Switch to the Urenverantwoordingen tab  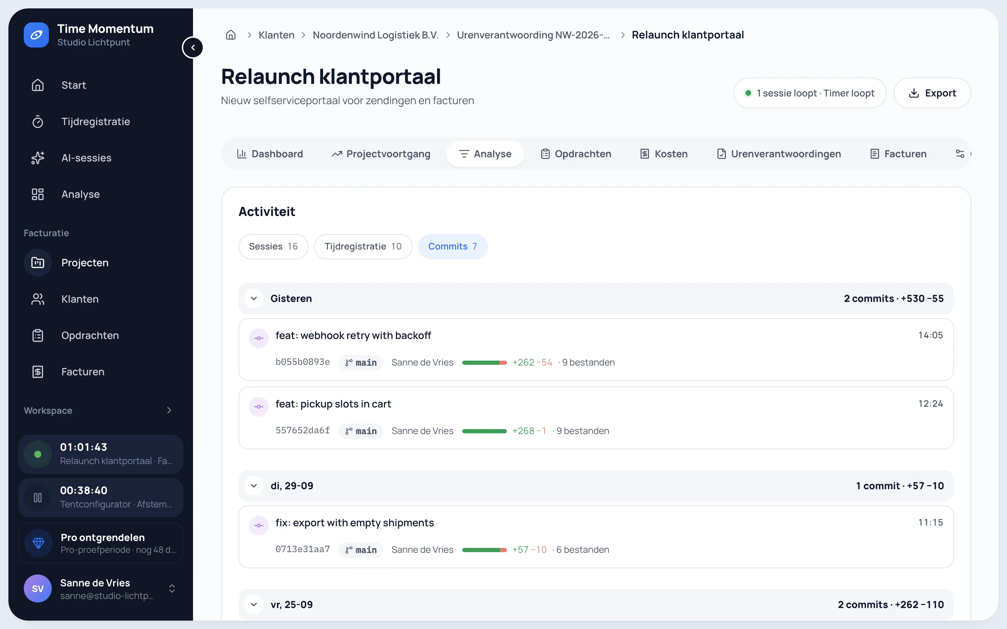pos(779,154)
